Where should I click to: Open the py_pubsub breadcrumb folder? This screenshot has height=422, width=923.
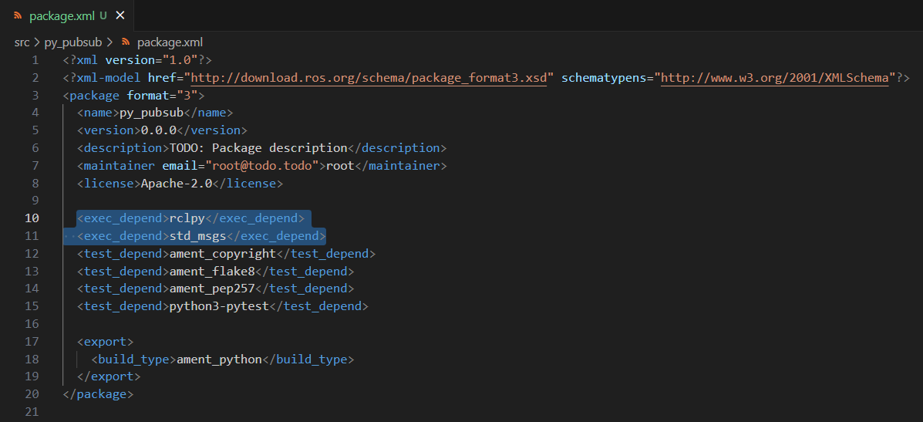[x=73, y=42]
